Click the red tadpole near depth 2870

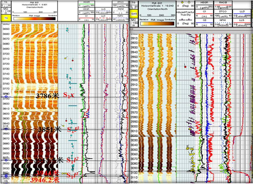coord(185,66)
